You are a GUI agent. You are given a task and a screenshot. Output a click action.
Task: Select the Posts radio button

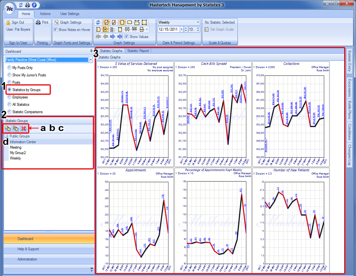[10, 82]
